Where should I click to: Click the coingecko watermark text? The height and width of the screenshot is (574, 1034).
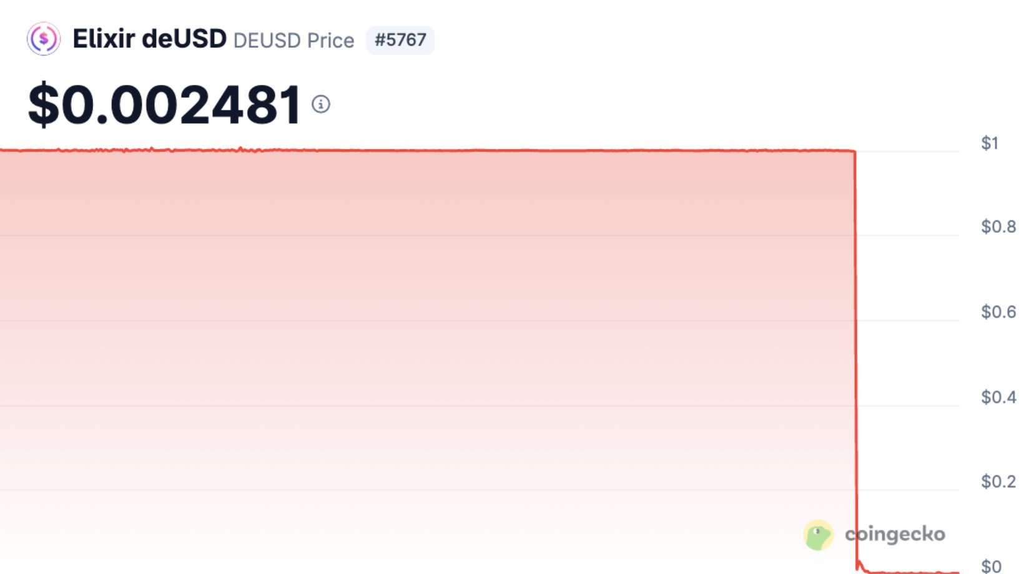tap(895, 534)
